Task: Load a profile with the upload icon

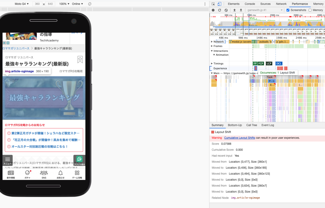Action: [x=235, y=10]
